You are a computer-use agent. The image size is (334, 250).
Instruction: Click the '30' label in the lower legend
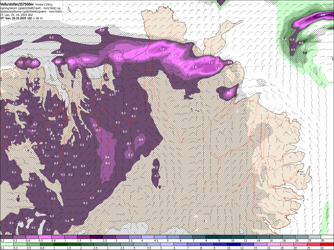[322, 248]
